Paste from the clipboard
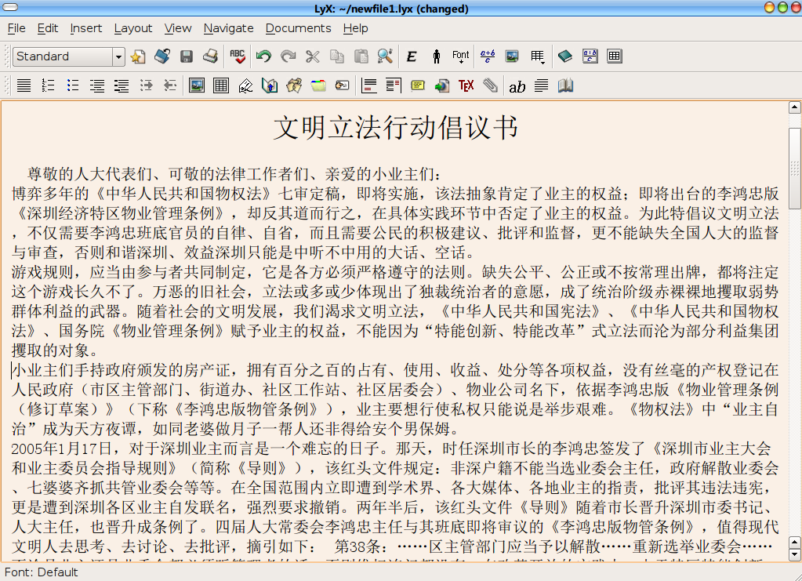Screen dimensions: 802x581 (361, 56)
